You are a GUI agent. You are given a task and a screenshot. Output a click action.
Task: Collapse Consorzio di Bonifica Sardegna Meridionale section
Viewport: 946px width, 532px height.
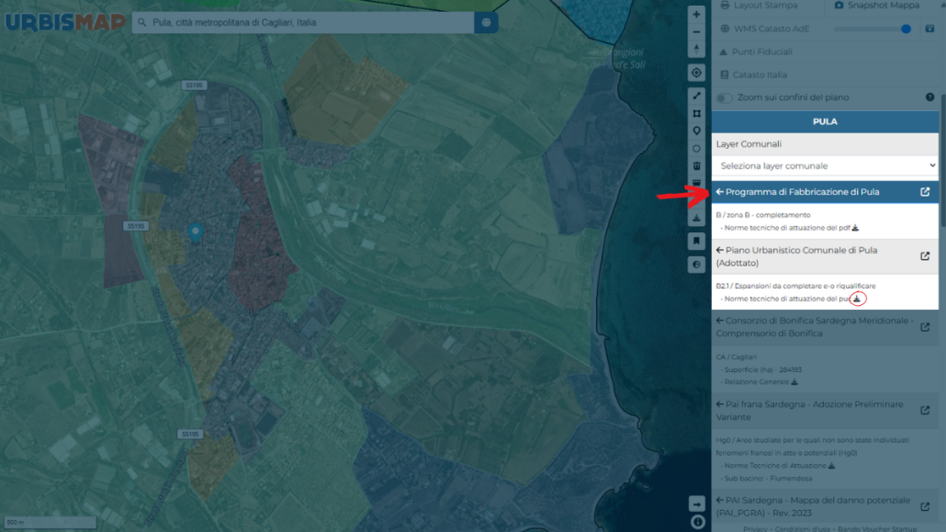(720, 321)
